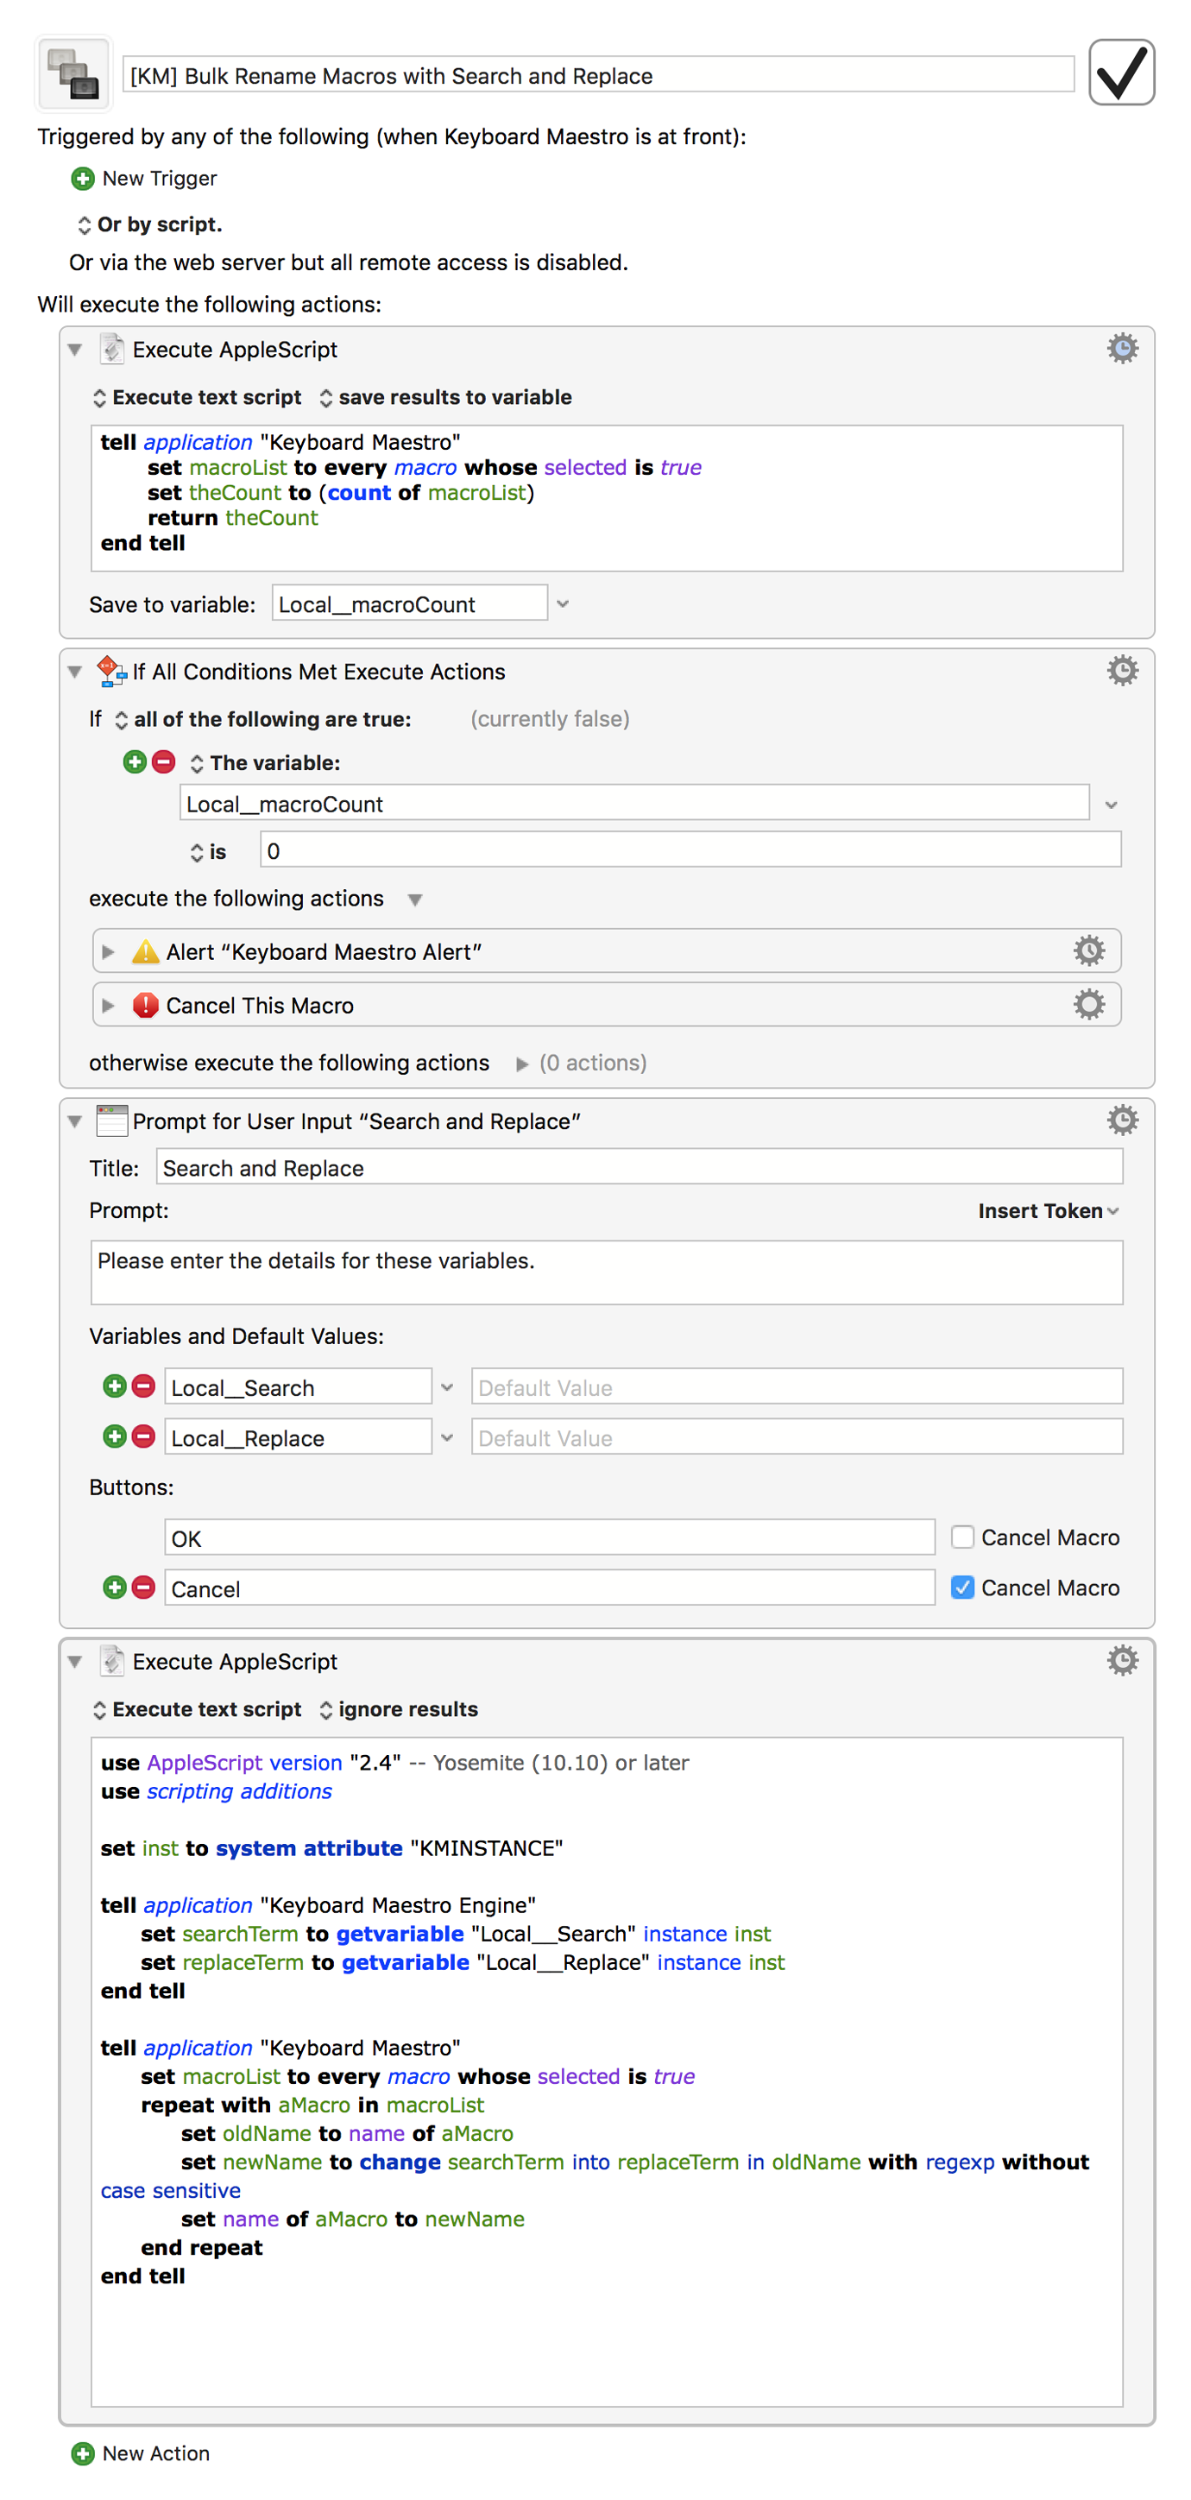Click the green plus beside New Trigger
Viewport: 1191px width, 2500px height.
tap(83, 179)
